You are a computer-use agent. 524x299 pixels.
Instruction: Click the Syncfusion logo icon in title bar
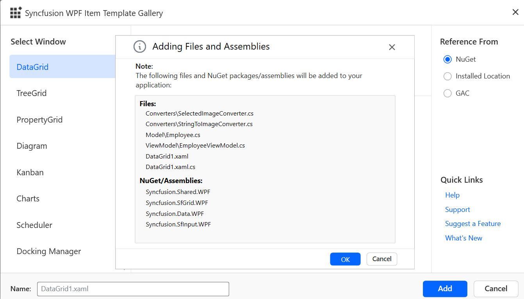(16, 12)
